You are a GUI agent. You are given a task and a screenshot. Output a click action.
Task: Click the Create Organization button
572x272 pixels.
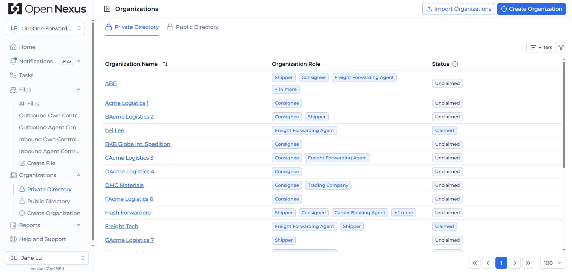[531, 9]
